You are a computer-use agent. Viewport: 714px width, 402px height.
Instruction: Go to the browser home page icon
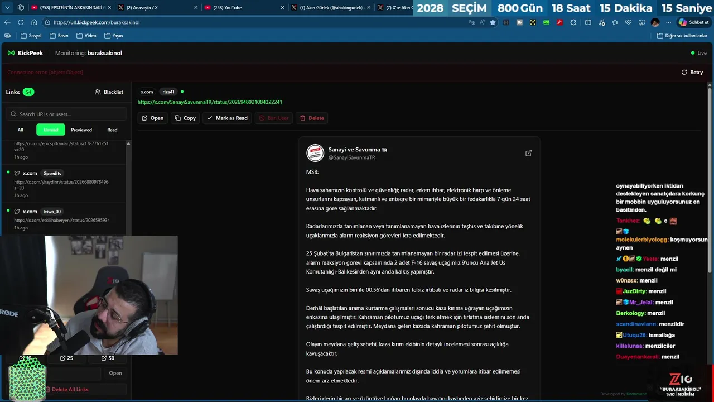click(x=34, y=22)
